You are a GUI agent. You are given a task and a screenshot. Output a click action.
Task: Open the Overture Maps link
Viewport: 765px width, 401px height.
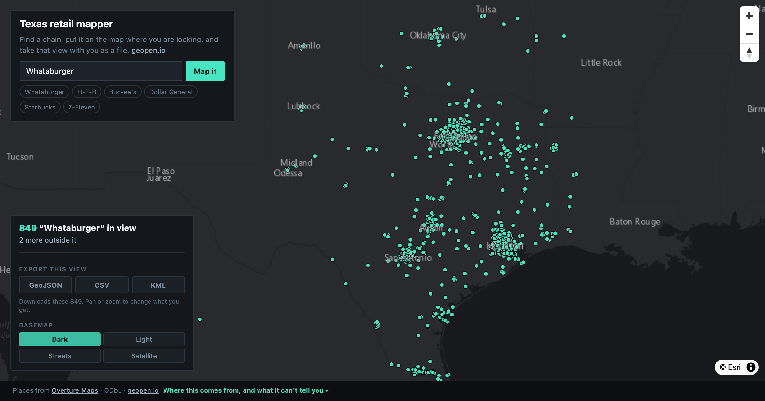pyautogui.click(x=75, y=390)
